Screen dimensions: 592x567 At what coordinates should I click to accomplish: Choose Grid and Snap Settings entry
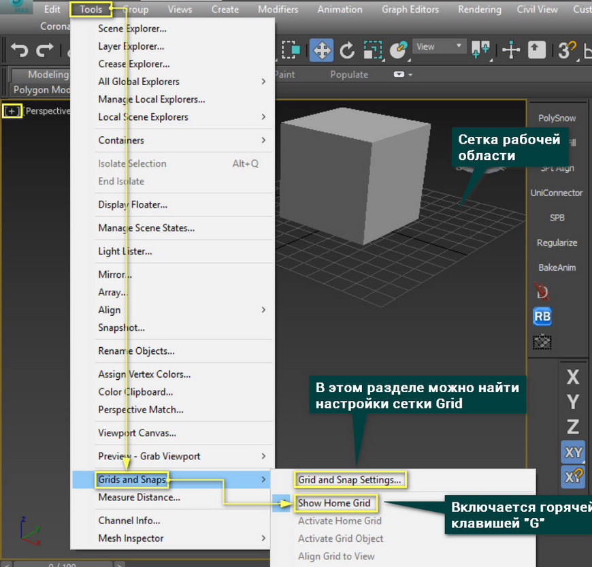tap(350, 480)
